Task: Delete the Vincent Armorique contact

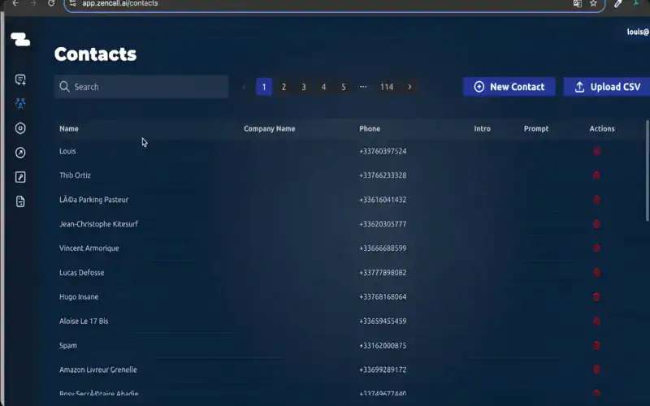Action: [x=596, y=248]
